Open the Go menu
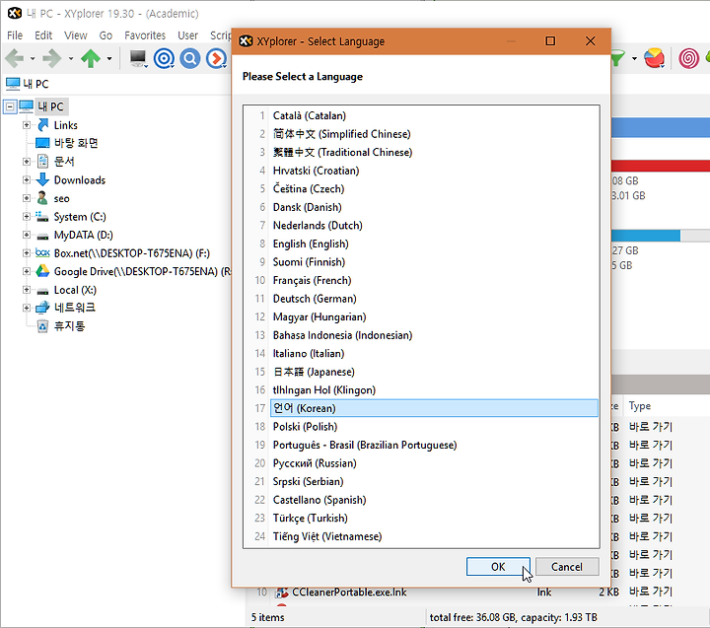Viewport: 710px width, 628px height. coord(106,35)
